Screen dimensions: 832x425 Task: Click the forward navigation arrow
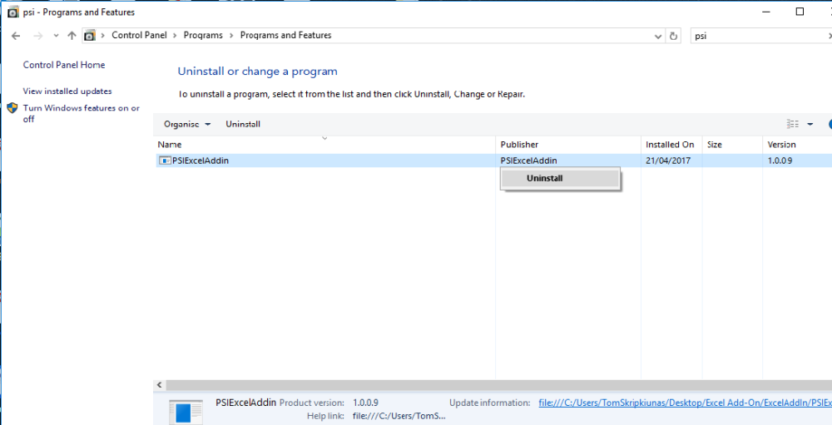pyautogui.click(x=37, y=36)
